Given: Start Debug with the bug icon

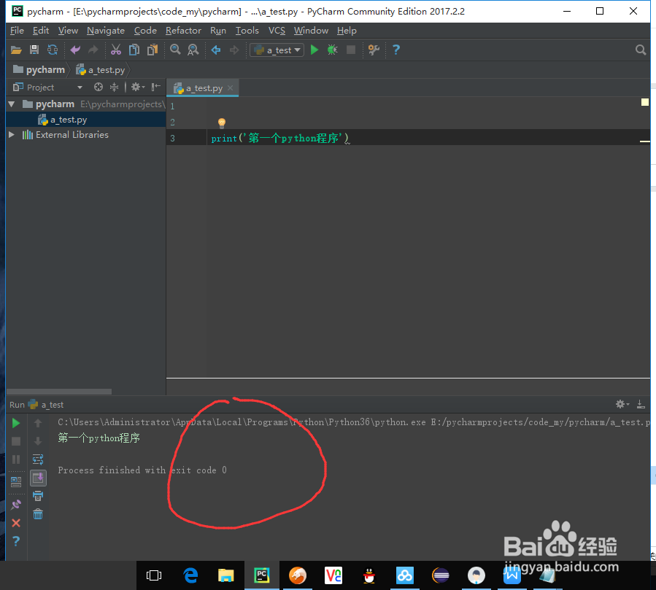Looking at the screenshot, I should (333, 50).
